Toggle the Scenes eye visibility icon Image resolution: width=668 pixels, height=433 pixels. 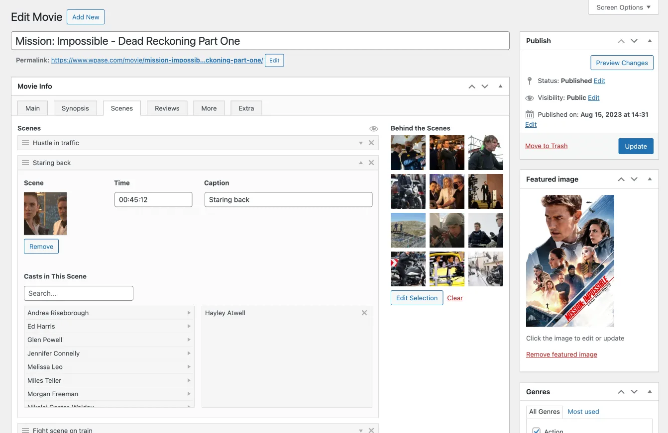pos(374,129)
